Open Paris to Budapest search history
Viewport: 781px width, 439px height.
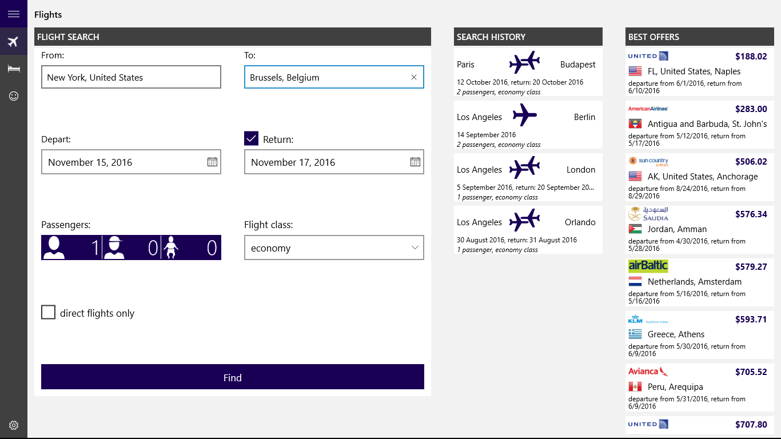click(x=528, y=71)
